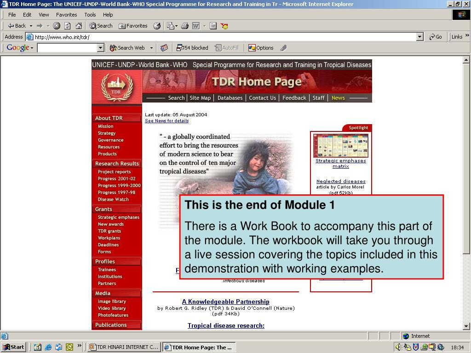Viewport: 471px width, 353px height.
Task: Click the Windows Start button
Action: coord(14,347)
